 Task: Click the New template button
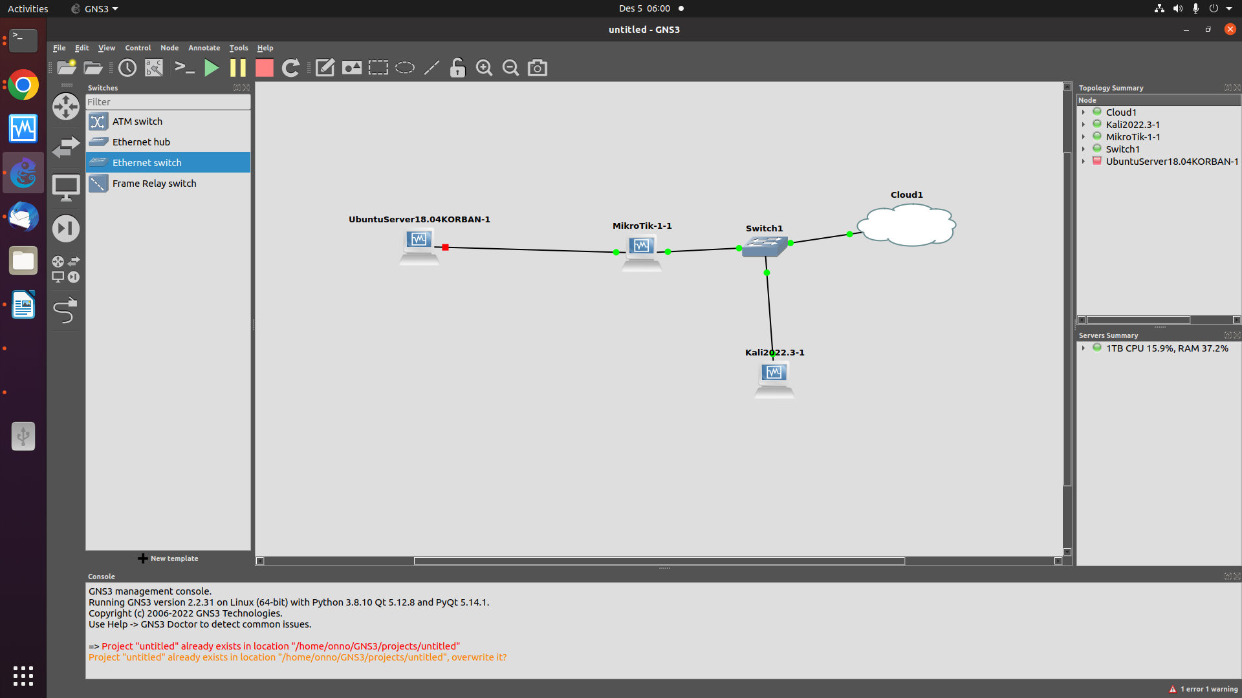[168, 558]
